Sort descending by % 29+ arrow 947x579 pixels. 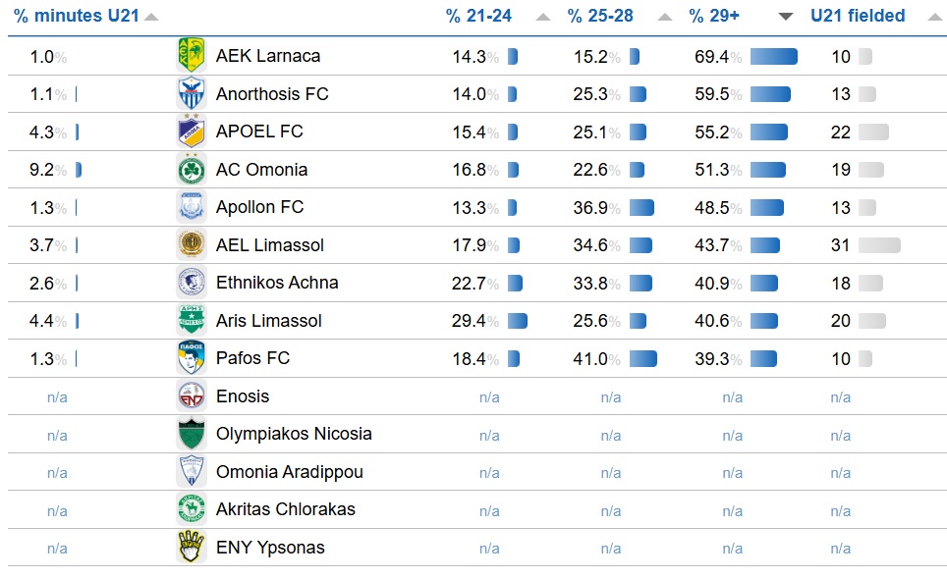click(x=786, y=17)
